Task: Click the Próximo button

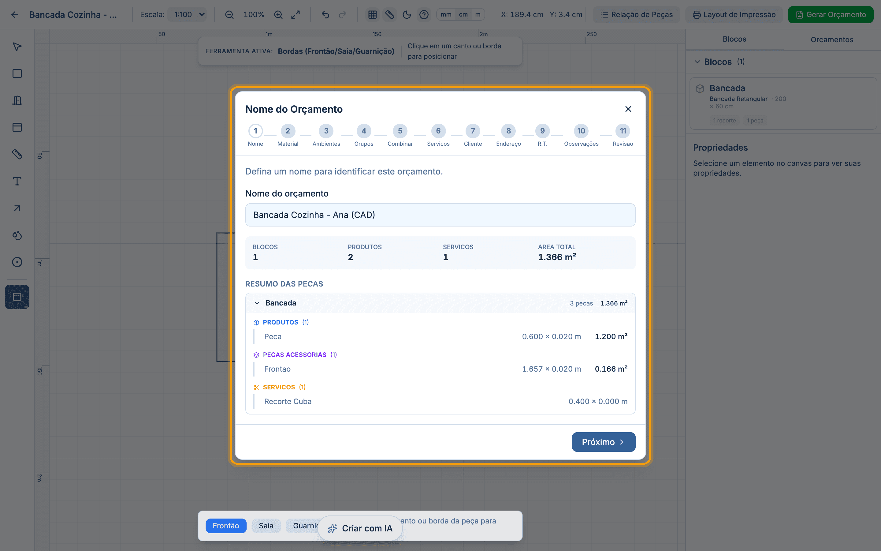Action: pos(603,442)
